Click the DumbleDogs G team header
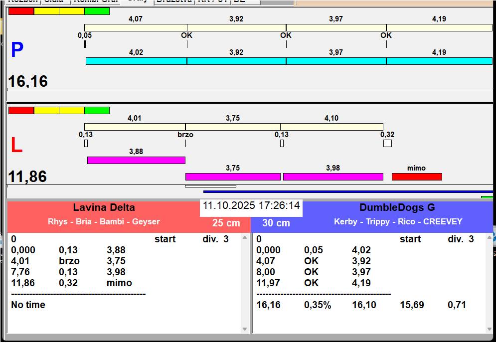This screenshot has width=496, height=357. tap(397, 208)
